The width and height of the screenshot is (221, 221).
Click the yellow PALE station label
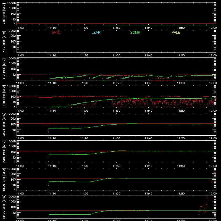click(176, 32)
